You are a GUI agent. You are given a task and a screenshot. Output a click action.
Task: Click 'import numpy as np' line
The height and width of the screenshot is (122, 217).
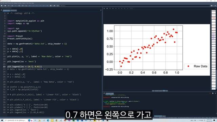[x=18, y=23]
